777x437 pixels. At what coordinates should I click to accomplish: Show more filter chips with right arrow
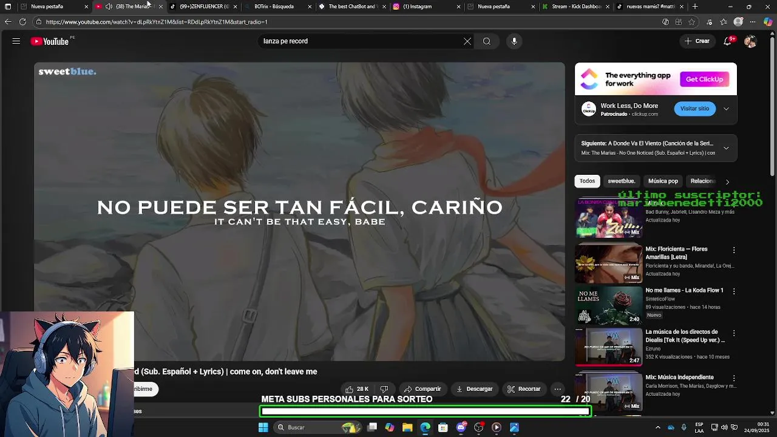pos(727,181)
